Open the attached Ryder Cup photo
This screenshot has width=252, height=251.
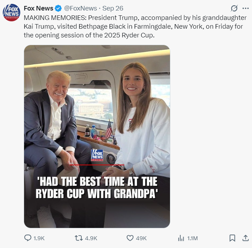click(97, 105)
